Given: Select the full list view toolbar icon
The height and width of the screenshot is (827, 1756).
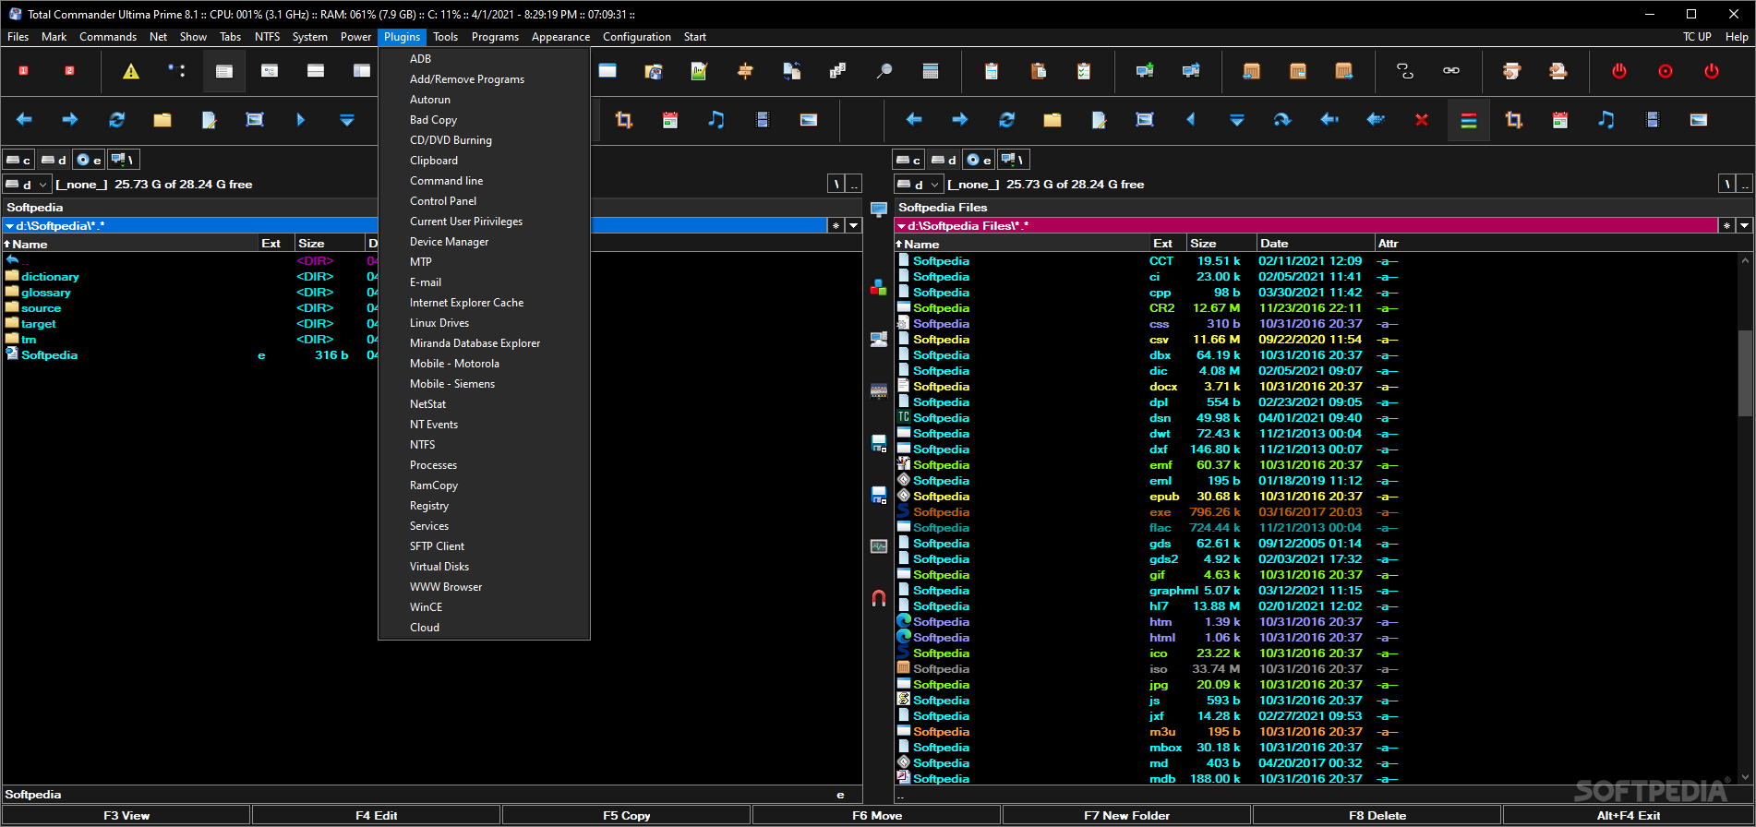Looking at the screenshot, I should 224,71.
